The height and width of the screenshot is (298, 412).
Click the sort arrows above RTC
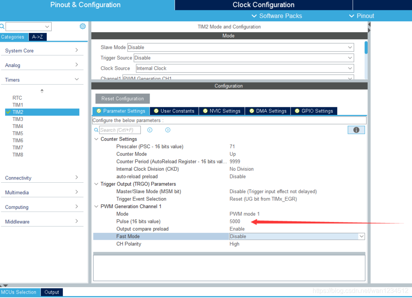[x=42, y=91]
